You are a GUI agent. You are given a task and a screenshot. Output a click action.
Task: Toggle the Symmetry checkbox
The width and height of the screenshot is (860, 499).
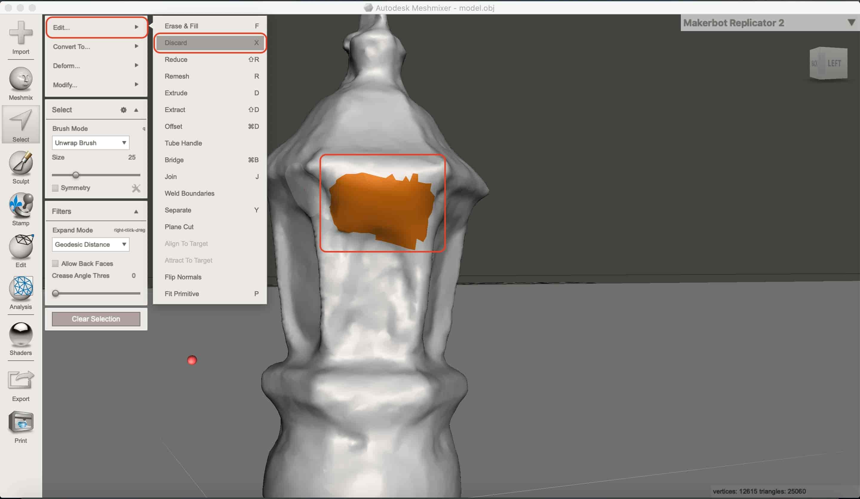(55, 188)
